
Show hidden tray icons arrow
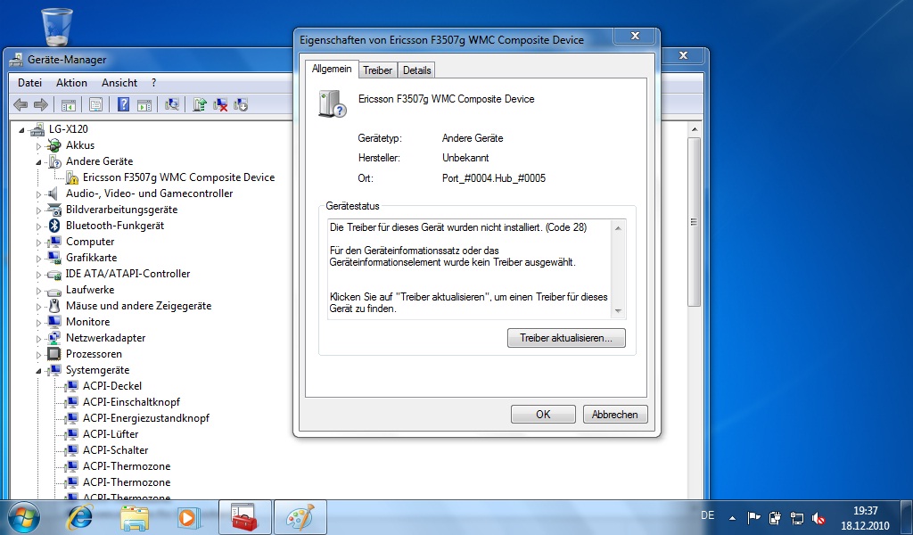tap(732, 517)
